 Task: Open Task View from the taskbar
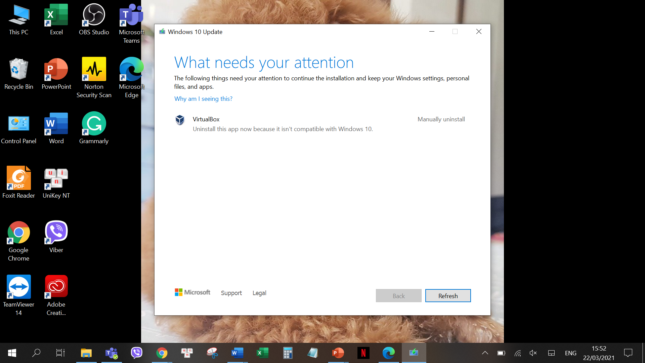(x=60, y=353)
